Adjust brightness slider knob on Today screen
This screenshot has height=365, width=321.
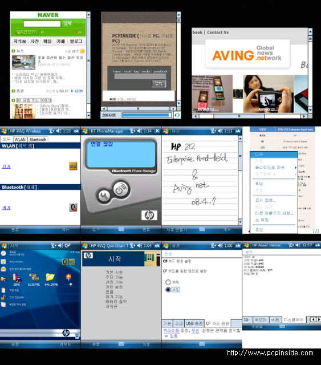71,284
